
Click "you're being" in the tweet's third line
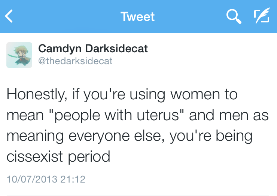211,136
